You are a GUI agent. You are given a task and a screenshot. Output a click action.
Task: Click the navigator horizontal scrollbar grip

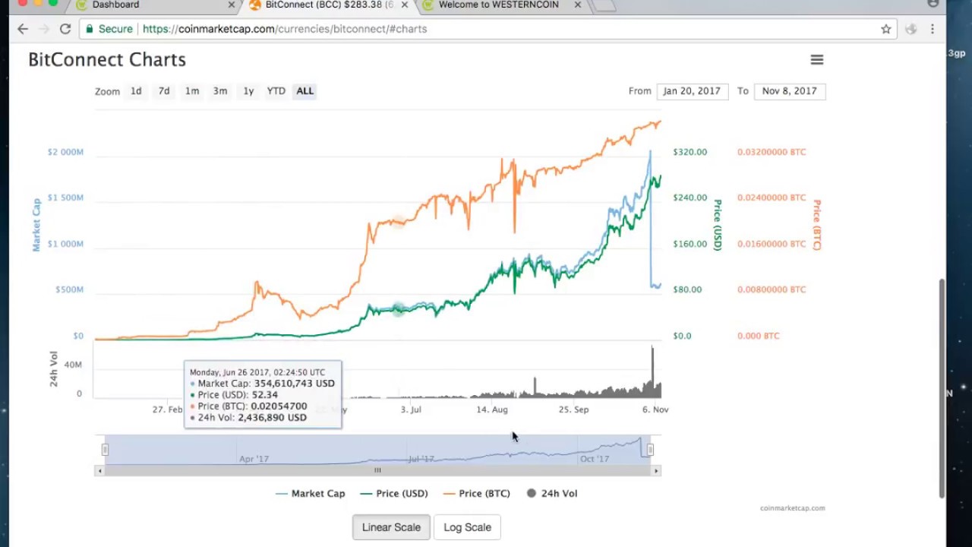click(x=377, y=471)
